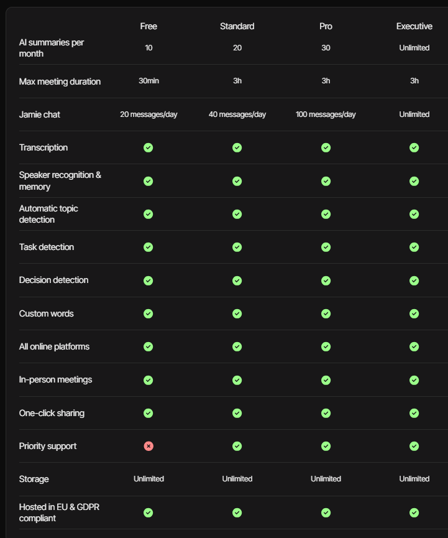This screenshot has height=538, width=448.
Task: Select the Pro plan column header
Action: (326, 26)
